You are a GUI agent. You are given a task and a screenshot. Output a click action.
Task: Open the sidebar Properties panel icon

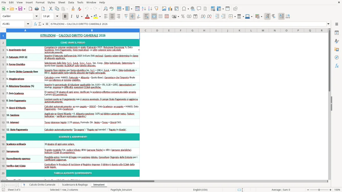(337, 33)
